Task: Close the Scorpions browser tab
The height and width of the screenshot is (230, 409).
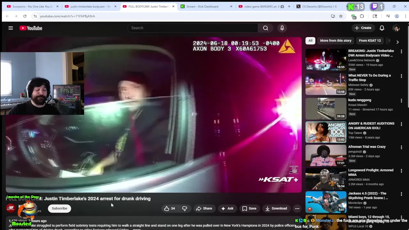Action: (58, 6)
